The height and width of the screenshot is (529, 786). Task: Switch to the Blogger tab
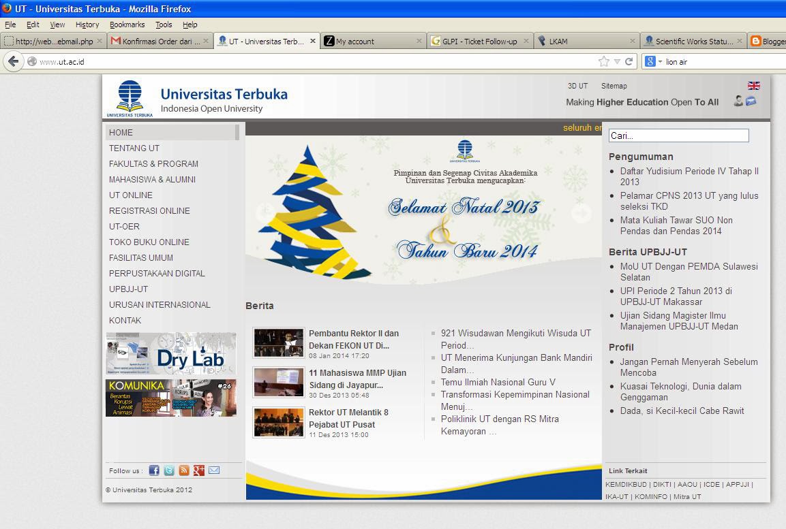[x=767, y=41]
